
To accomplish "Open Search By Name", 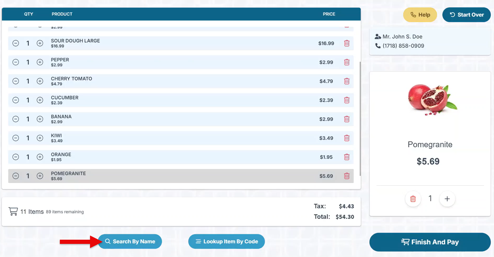I will (x=130, y=242).
